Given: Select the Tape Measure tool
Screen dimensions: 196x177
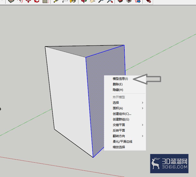Looking at the screenshot, I should (x=56, y=1).
